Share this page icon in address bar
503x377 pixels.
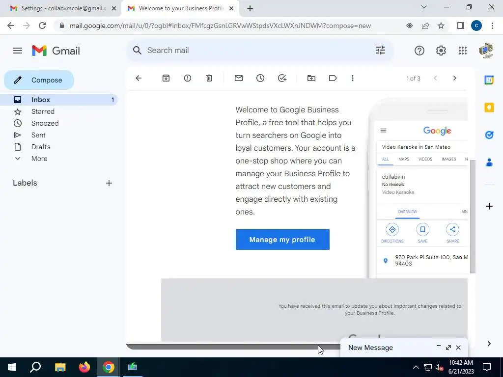pyautogui.click(x=425, y=26)
